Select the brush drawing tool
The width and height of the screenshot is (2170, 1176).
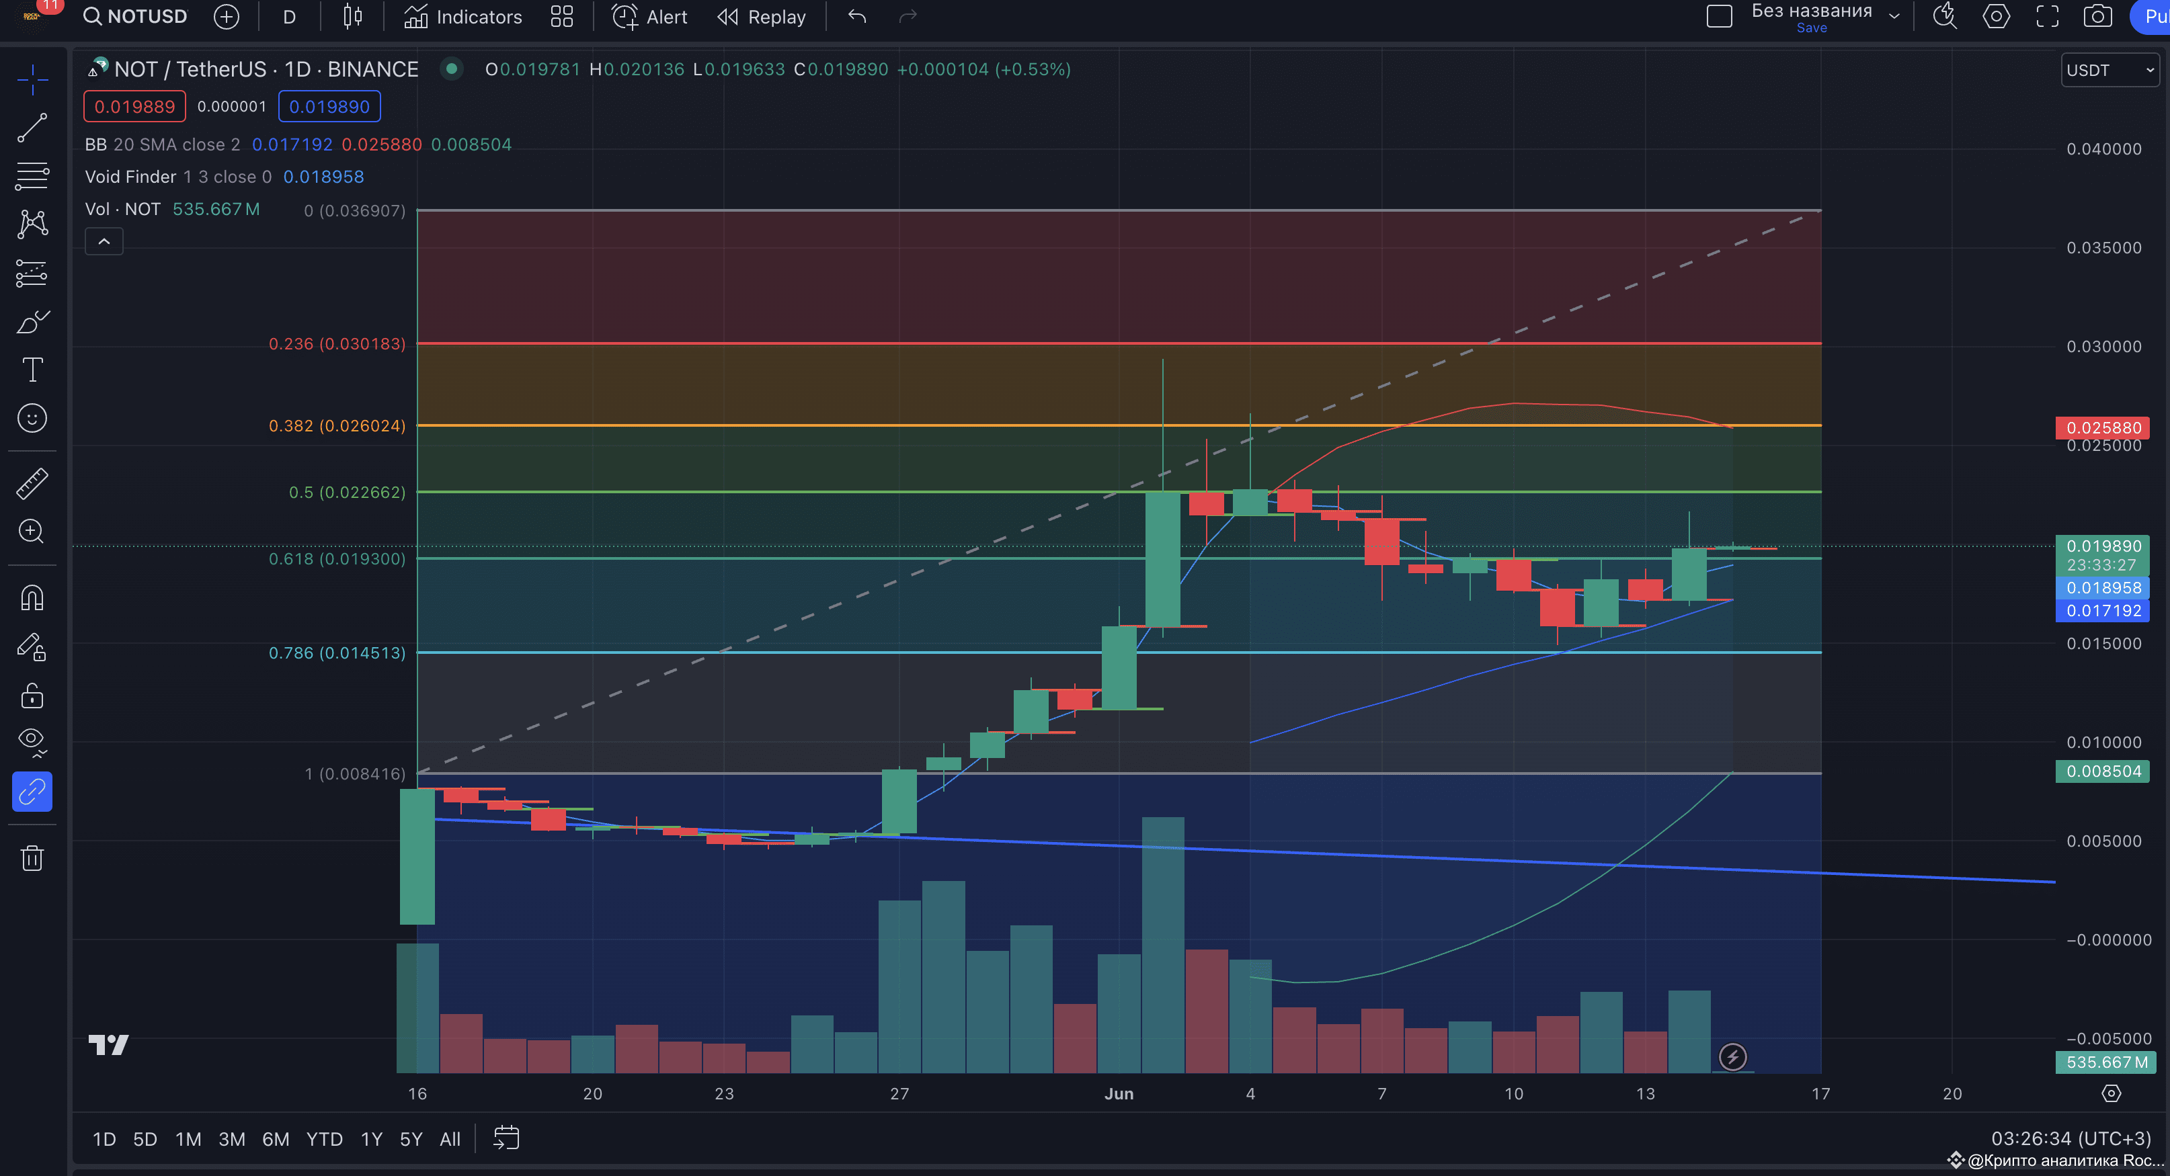point(32,322)
